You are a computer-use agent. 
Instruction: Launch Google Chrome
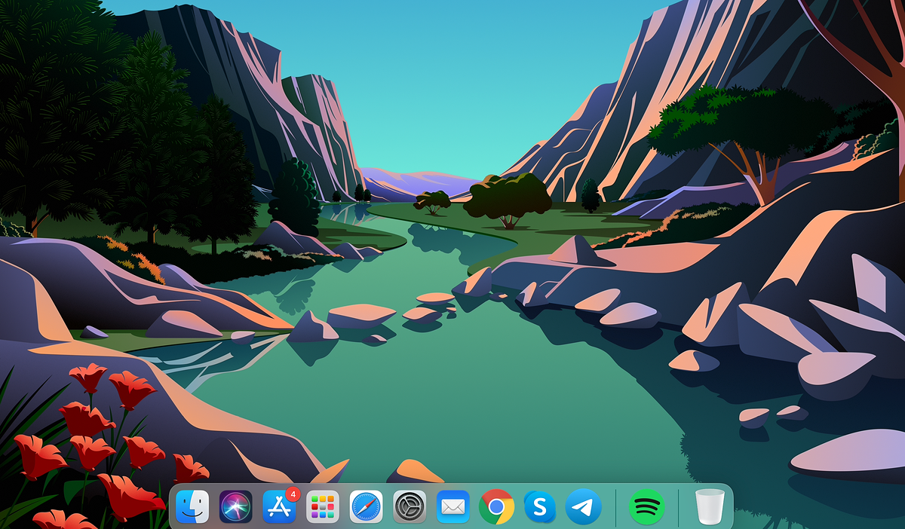coord(496,506)
